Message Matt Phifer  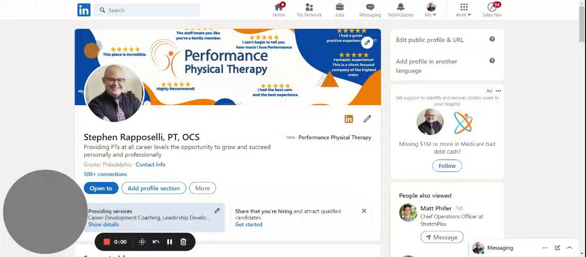(x=442, y=237)
